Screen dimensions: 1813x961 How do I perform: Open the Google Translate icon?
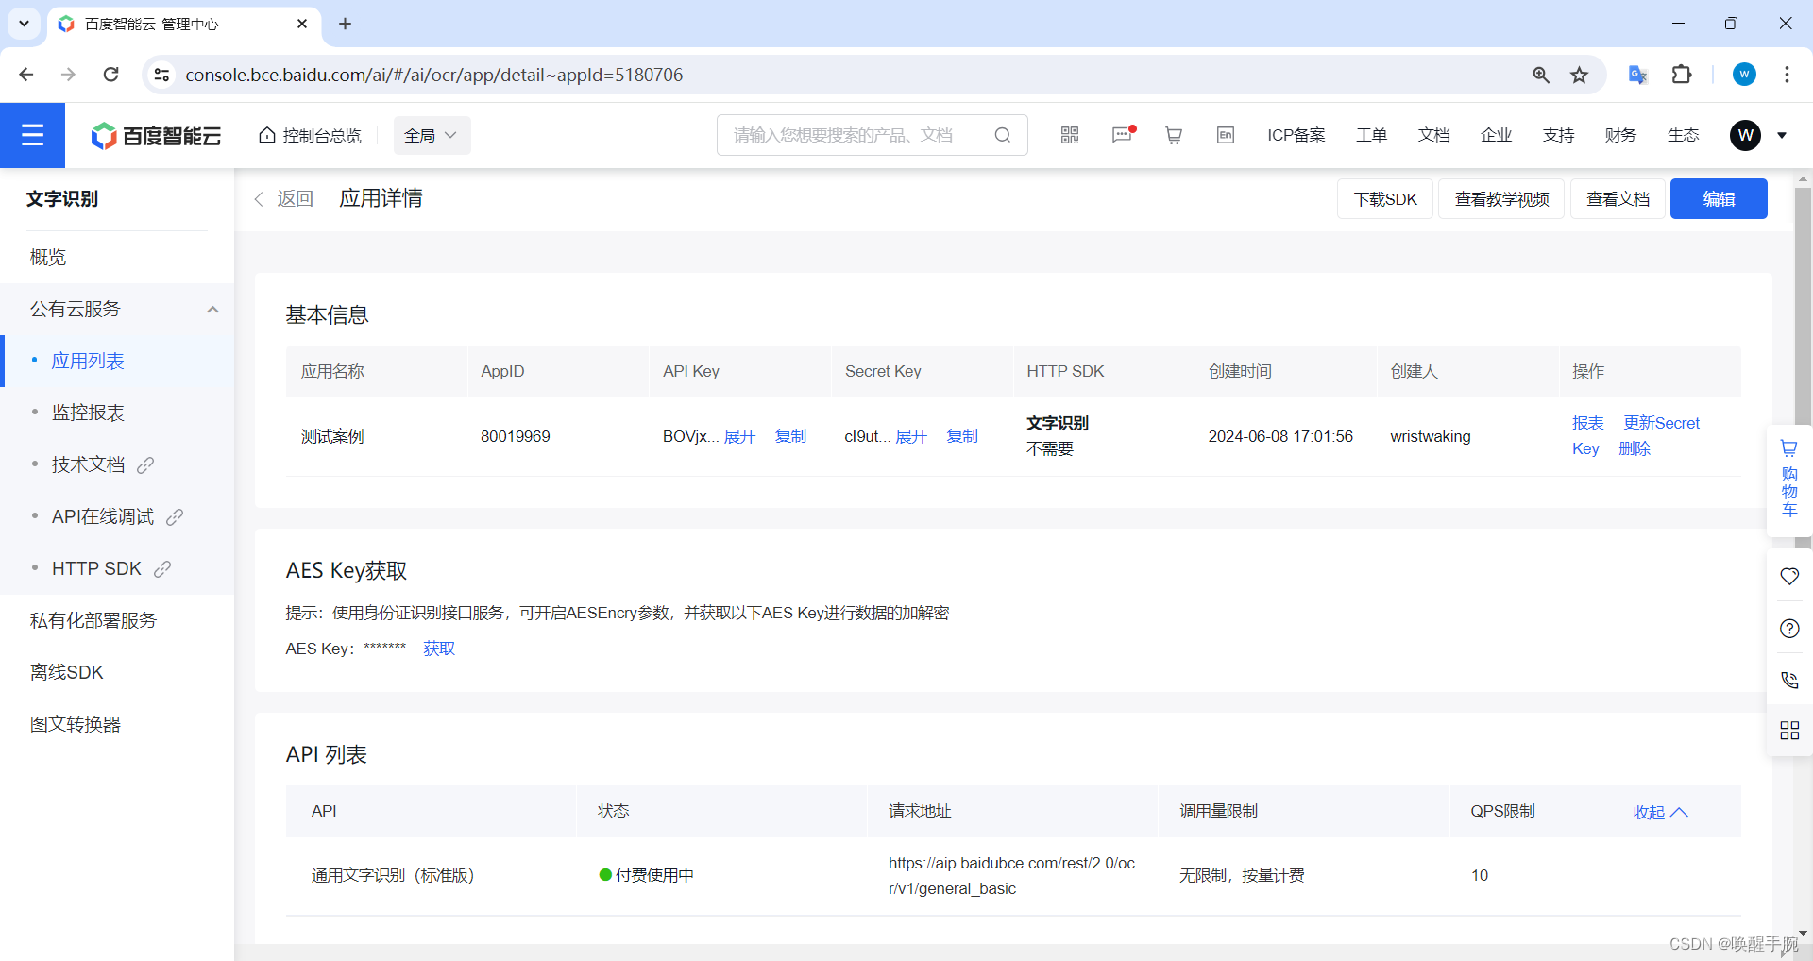pos(1638,75)
